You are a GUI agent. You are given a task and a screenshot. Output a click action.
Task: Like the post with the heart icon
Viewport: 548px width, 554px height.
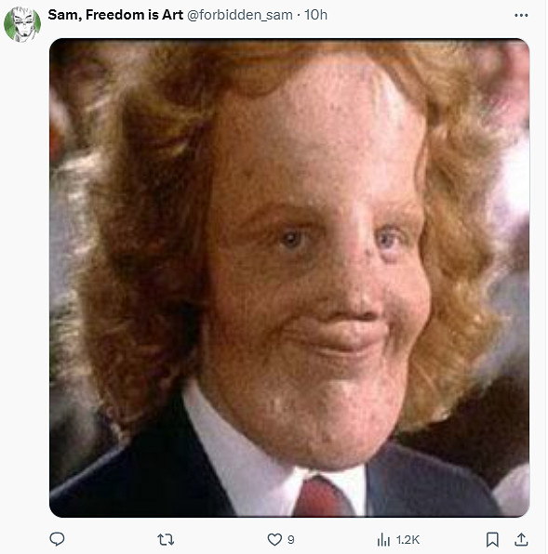[x=274, y=539]
